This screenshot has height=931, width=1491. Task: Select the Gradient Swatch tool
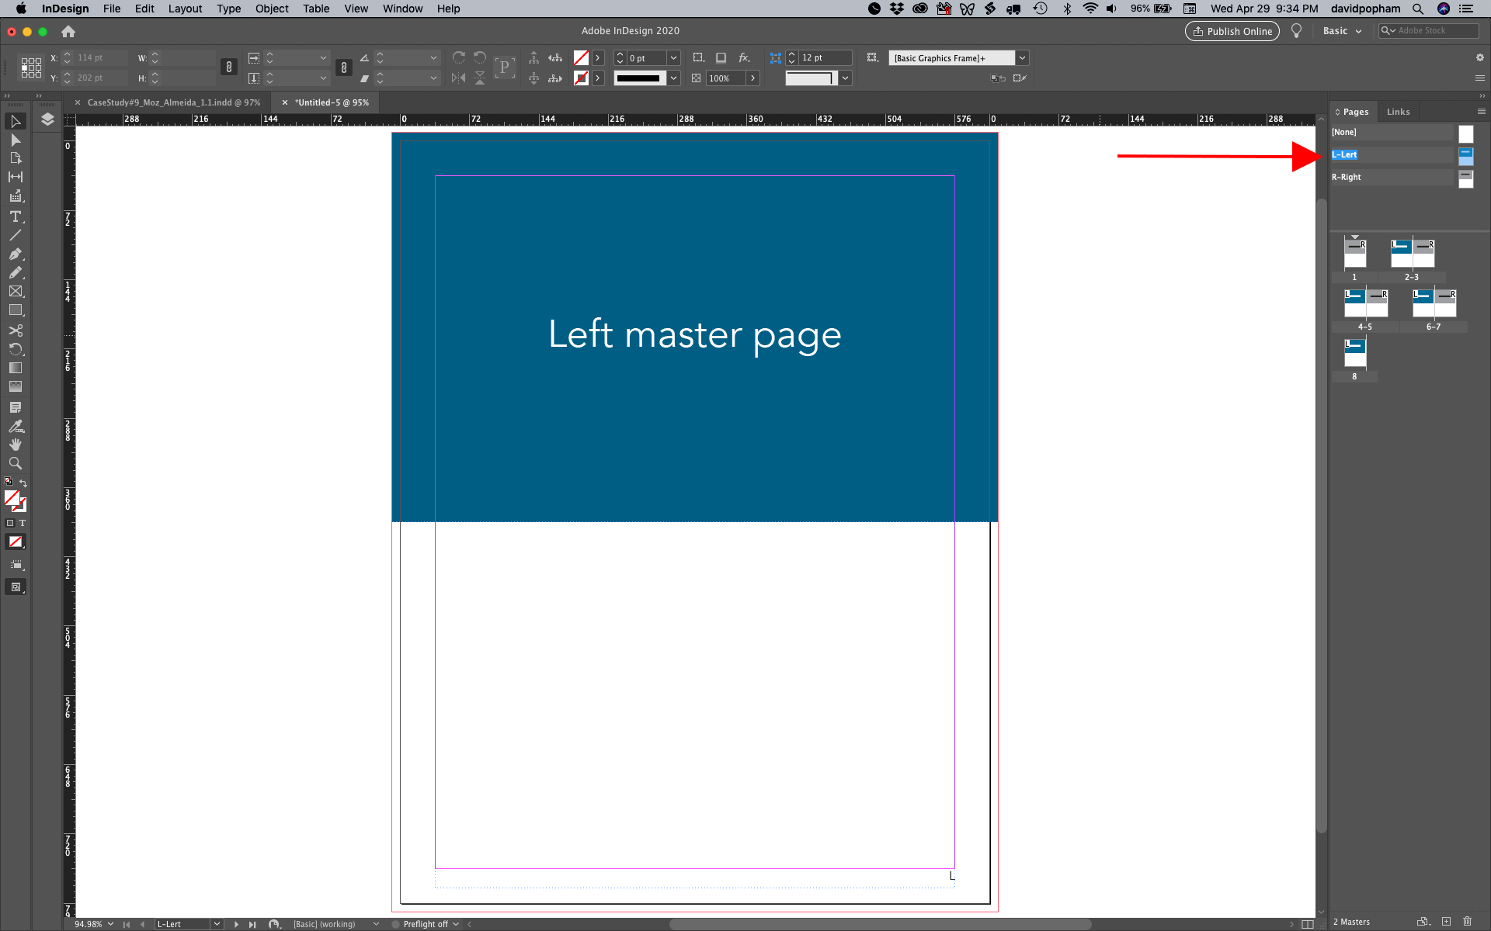(x=16, y=368)
